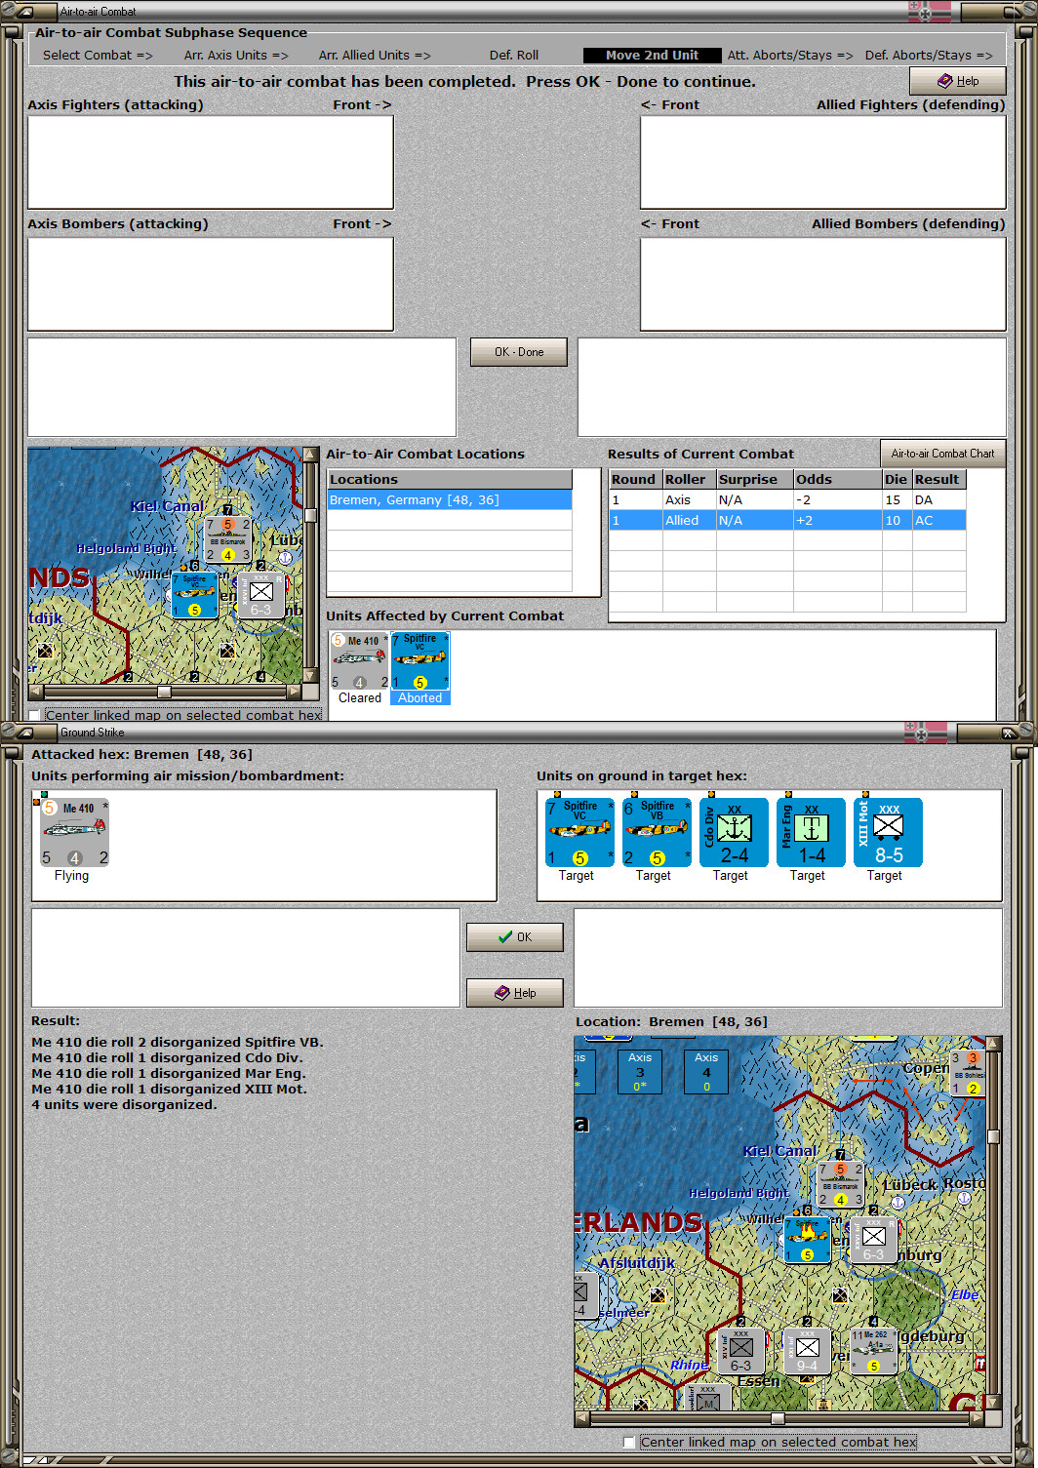Screen dimensions: 1038x1468
Task: Click Ground Strike map scroll down arrow
Action: point(994,1402)
